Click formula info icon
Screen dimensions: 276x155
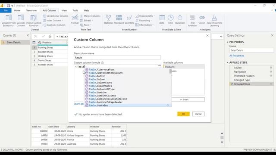pos(102,62)
